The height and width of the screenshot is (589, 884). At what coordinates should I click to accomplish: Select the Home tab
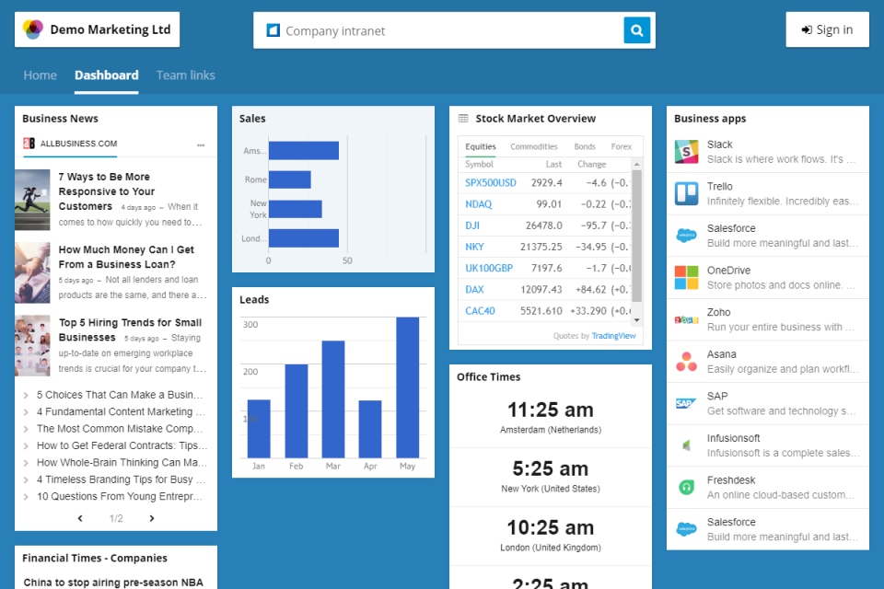[40, 75]
